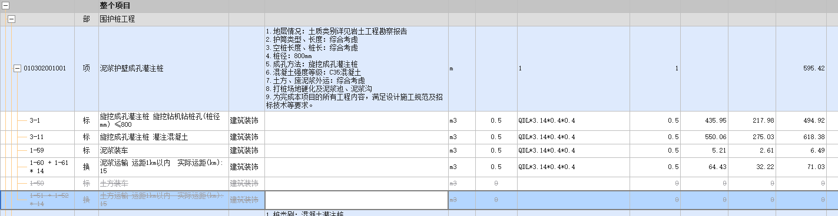Select 泥浆护壁成孔灌注桩 name cell
838x216 pixels.
tap(163, 68)
